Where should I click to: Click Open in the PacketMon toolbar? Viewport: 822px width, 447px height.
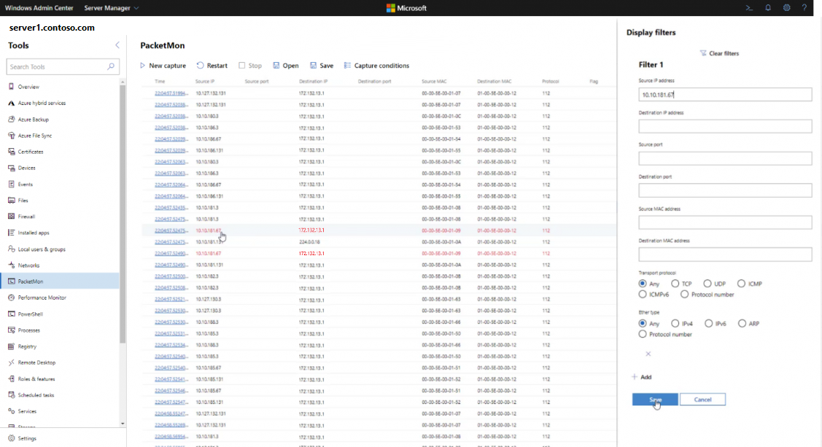pyautogui.click(x=286, y=66)
